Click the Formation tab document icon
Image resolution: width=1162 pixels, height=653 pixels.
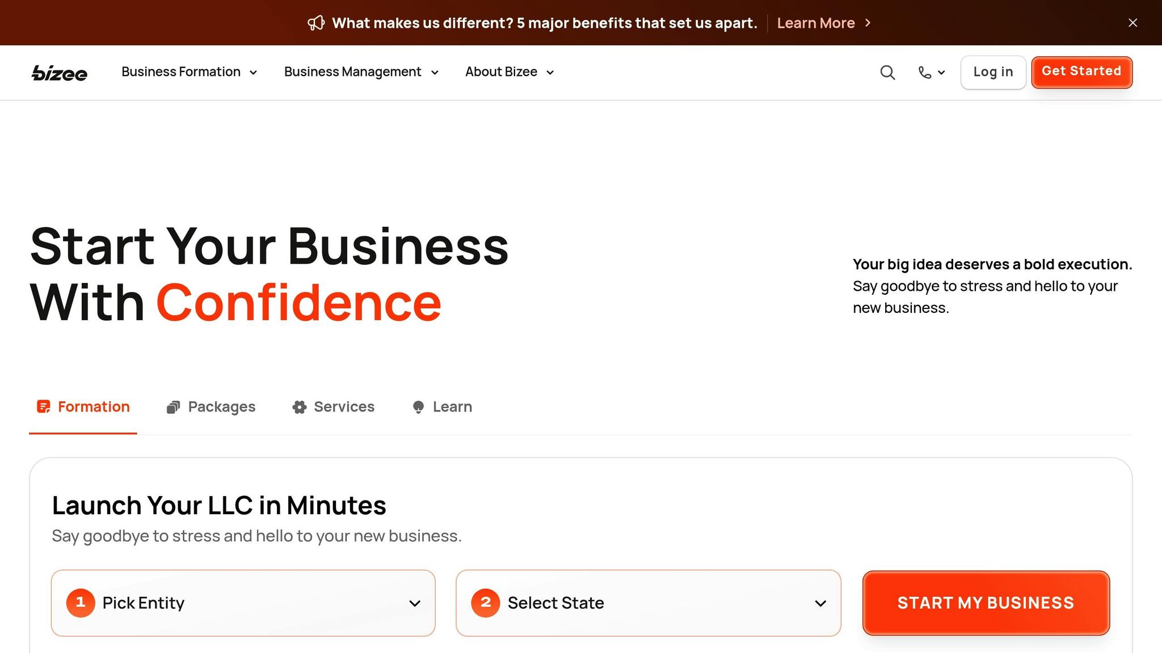(43, 407)
